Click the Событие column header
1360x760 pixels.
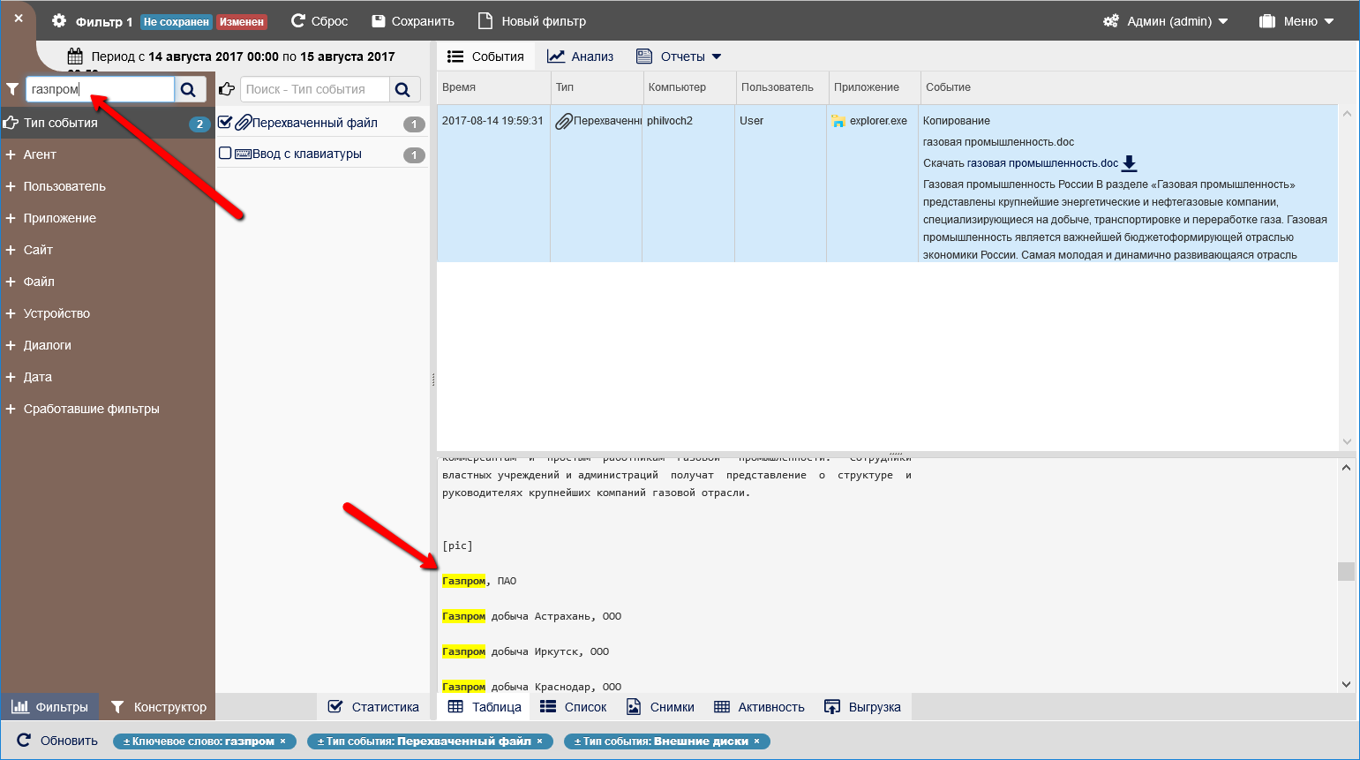coord(1130,87)
